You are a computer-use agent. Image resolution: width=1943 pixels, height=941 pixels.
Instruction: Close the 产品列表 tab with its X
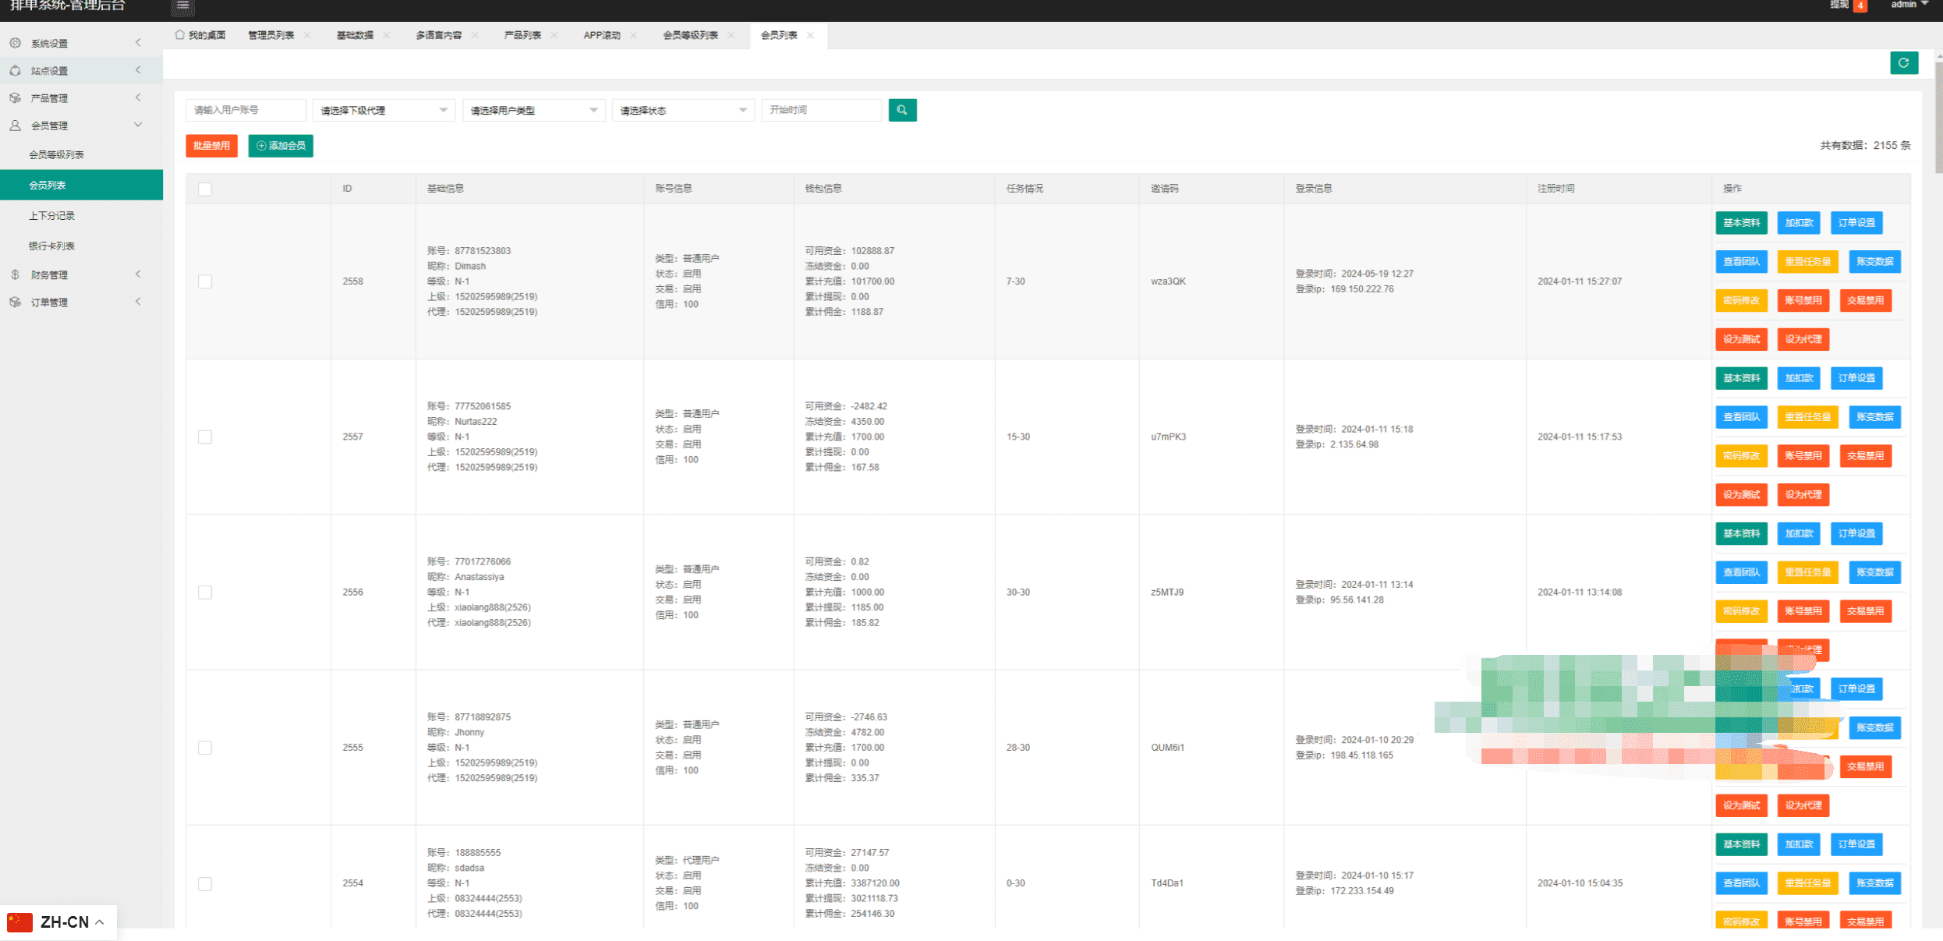point(554,35)
